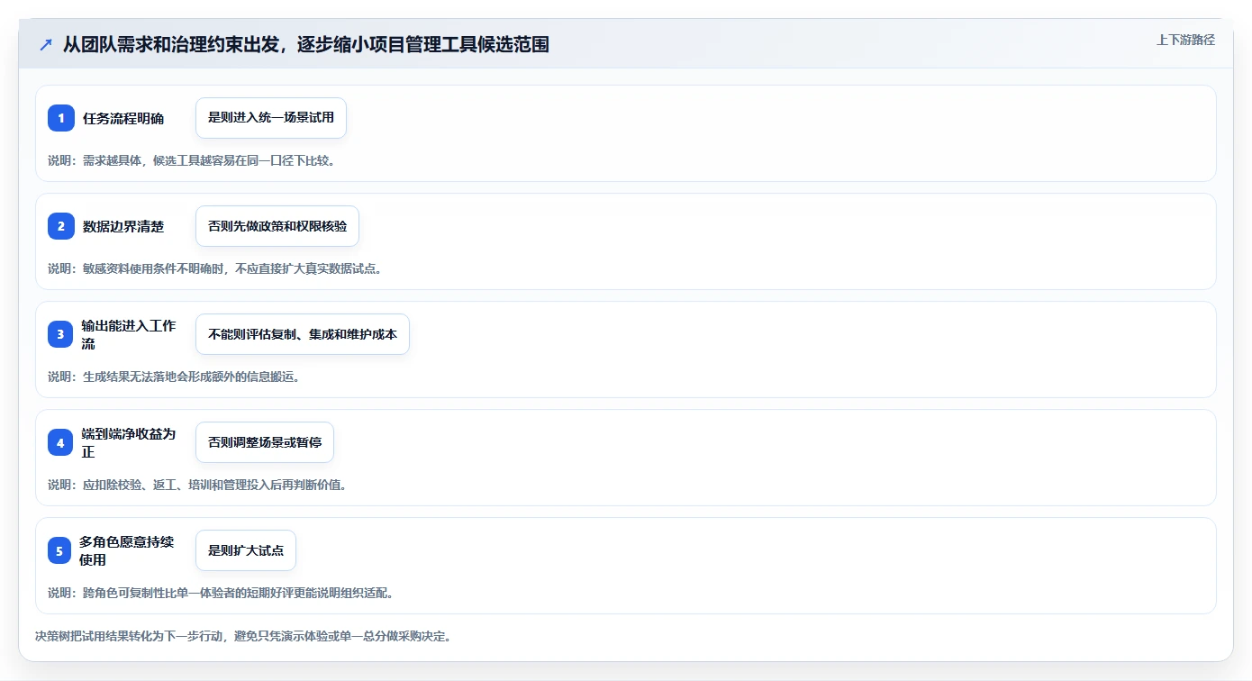
Task: Click the arrow icon beside the title
Action: pos(46,44)
